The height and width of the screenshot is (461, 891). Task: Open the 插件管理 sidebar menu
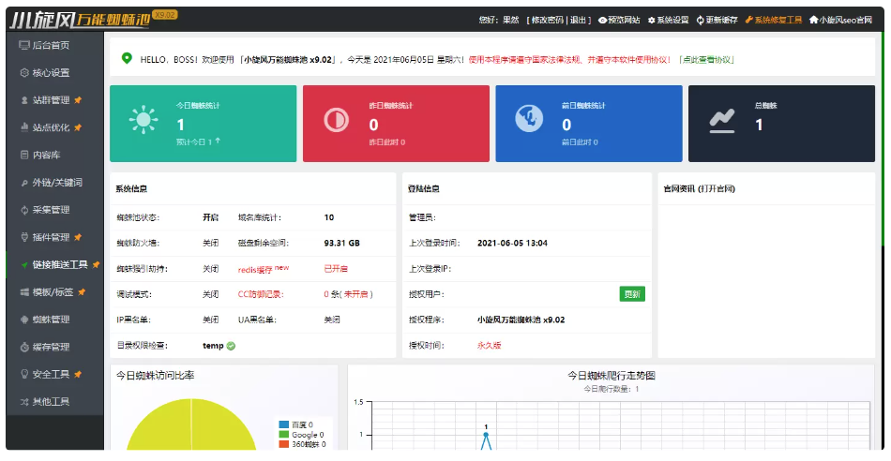(55, 237)
